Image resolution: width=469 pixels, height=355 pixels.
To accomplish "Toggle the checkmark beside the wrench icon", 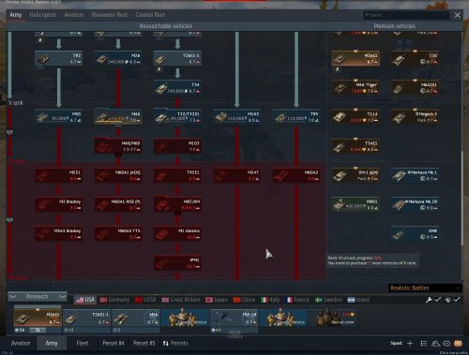I will coord(438,300).
